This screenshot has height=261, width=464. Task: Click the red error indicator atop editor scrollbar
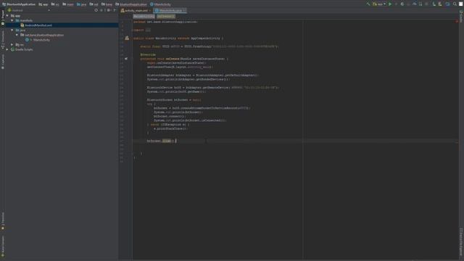(457, 21)
